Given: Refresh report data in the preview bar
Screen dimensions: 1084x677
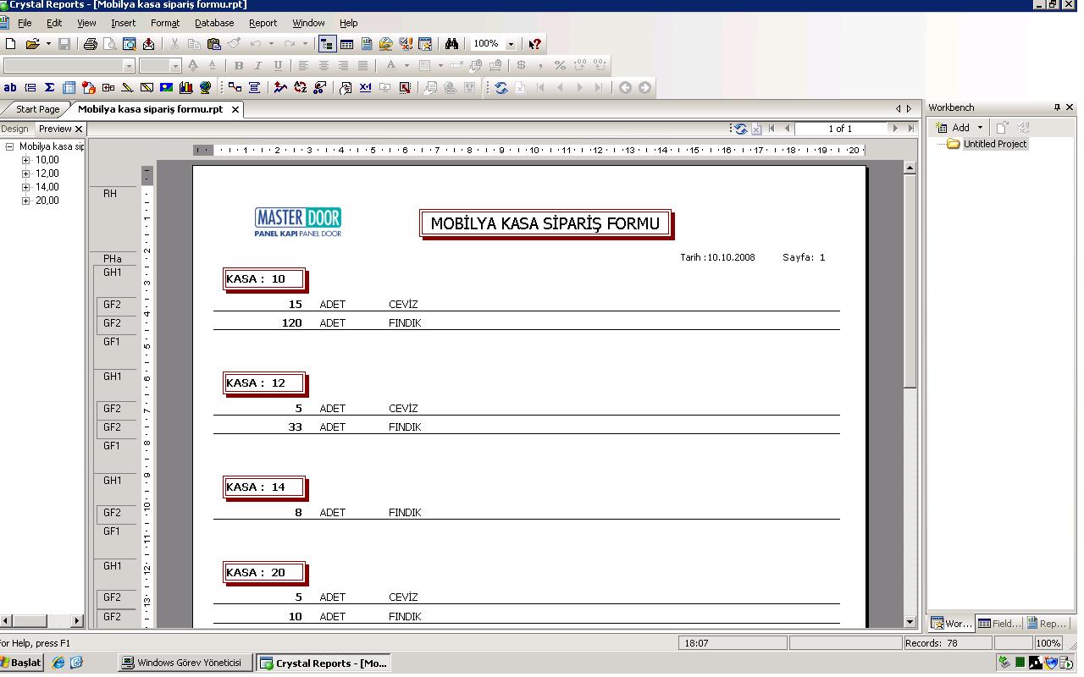Looking at the screenshot, I should coord(741,129).
